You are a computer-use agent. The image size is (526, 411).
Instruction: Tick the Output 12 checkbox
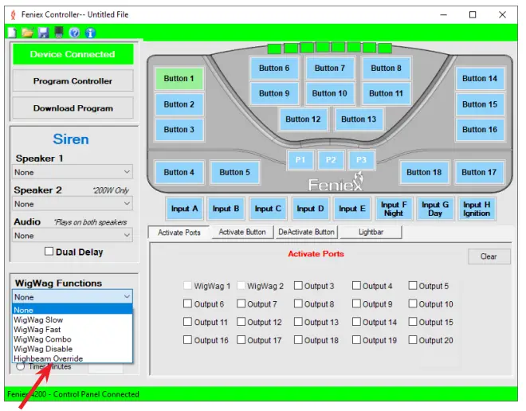241,322
